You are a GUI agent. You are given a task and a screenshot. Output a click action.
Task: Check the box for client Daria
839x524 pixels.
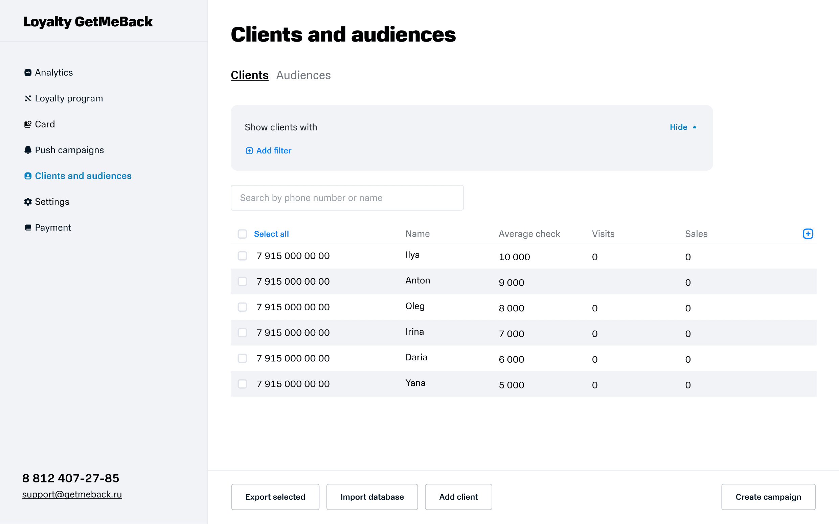tap(242, 358)
